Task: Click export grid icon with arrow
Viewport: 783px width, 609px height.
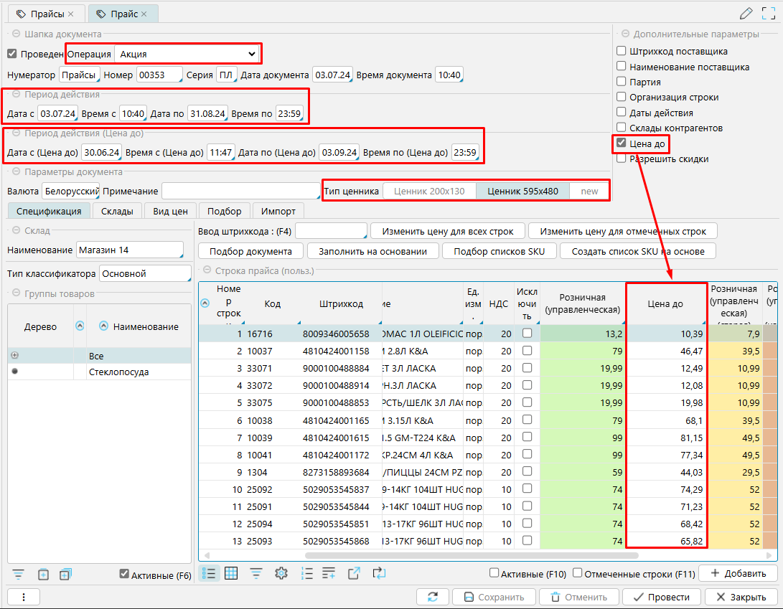Action: pos(354,573)
